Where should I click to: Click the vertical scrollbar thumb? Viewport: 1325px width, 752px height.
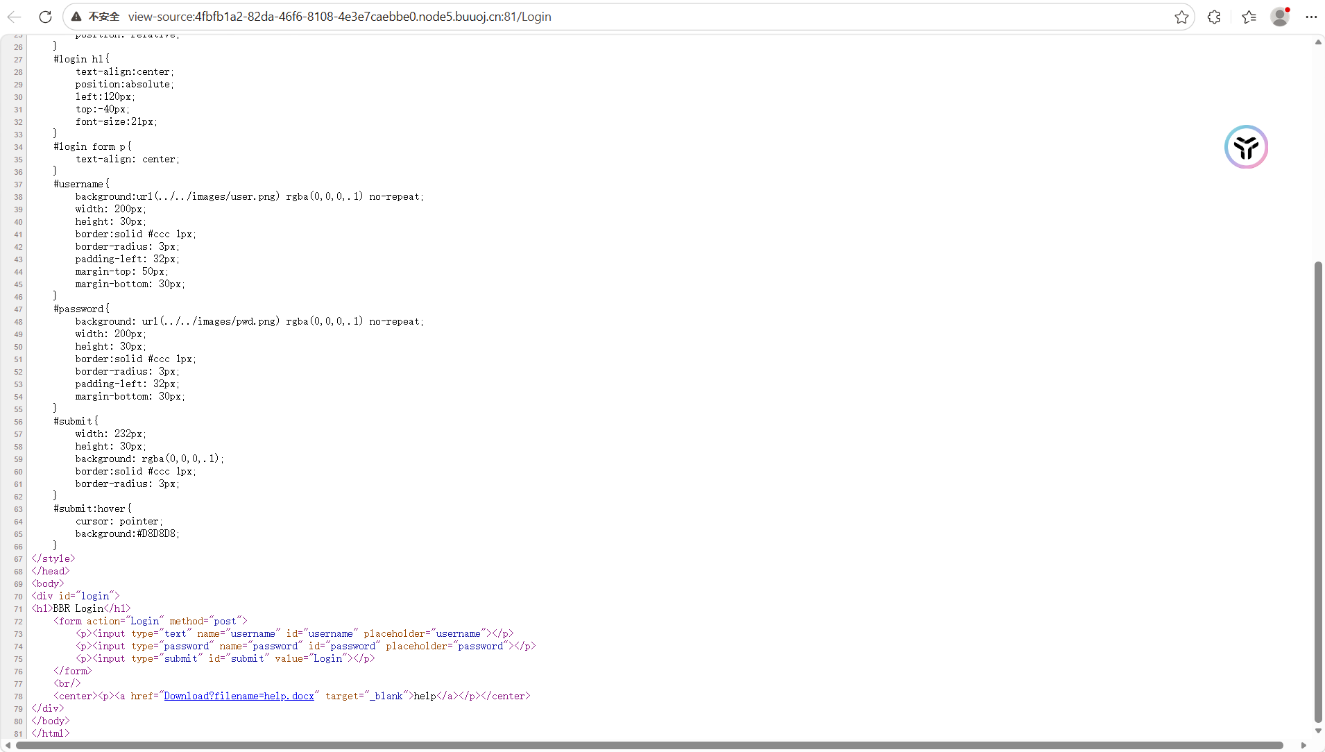pyautogui.click(x=1318, y=492)
